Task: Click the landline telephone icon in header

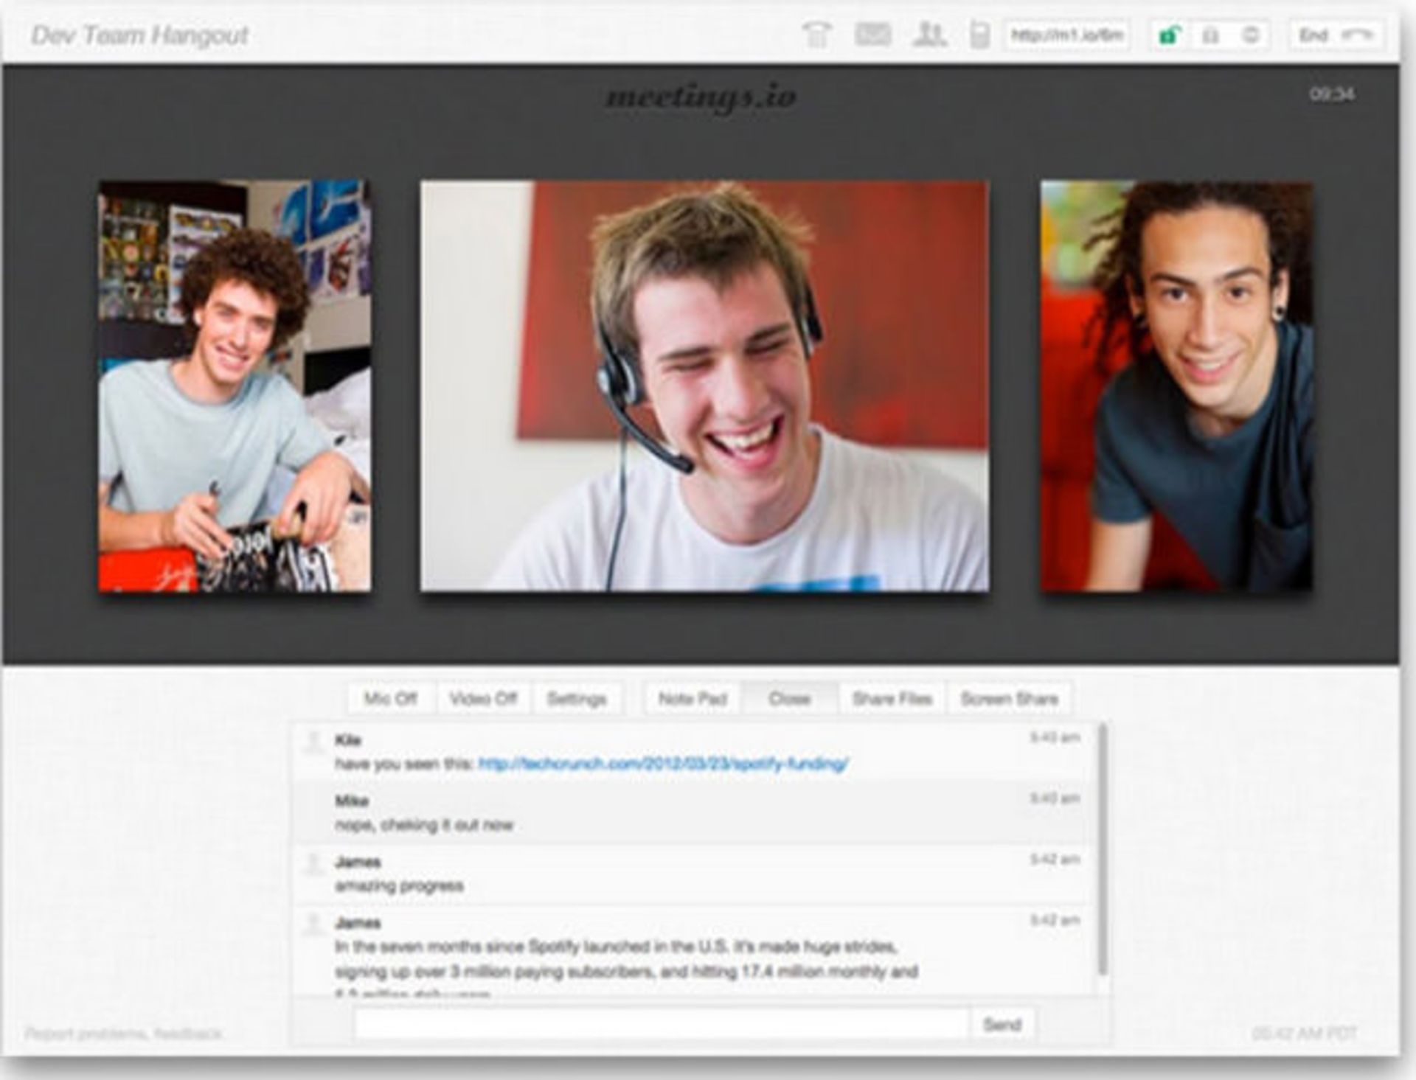Action: pyautogui.click(x=816, y=35)
